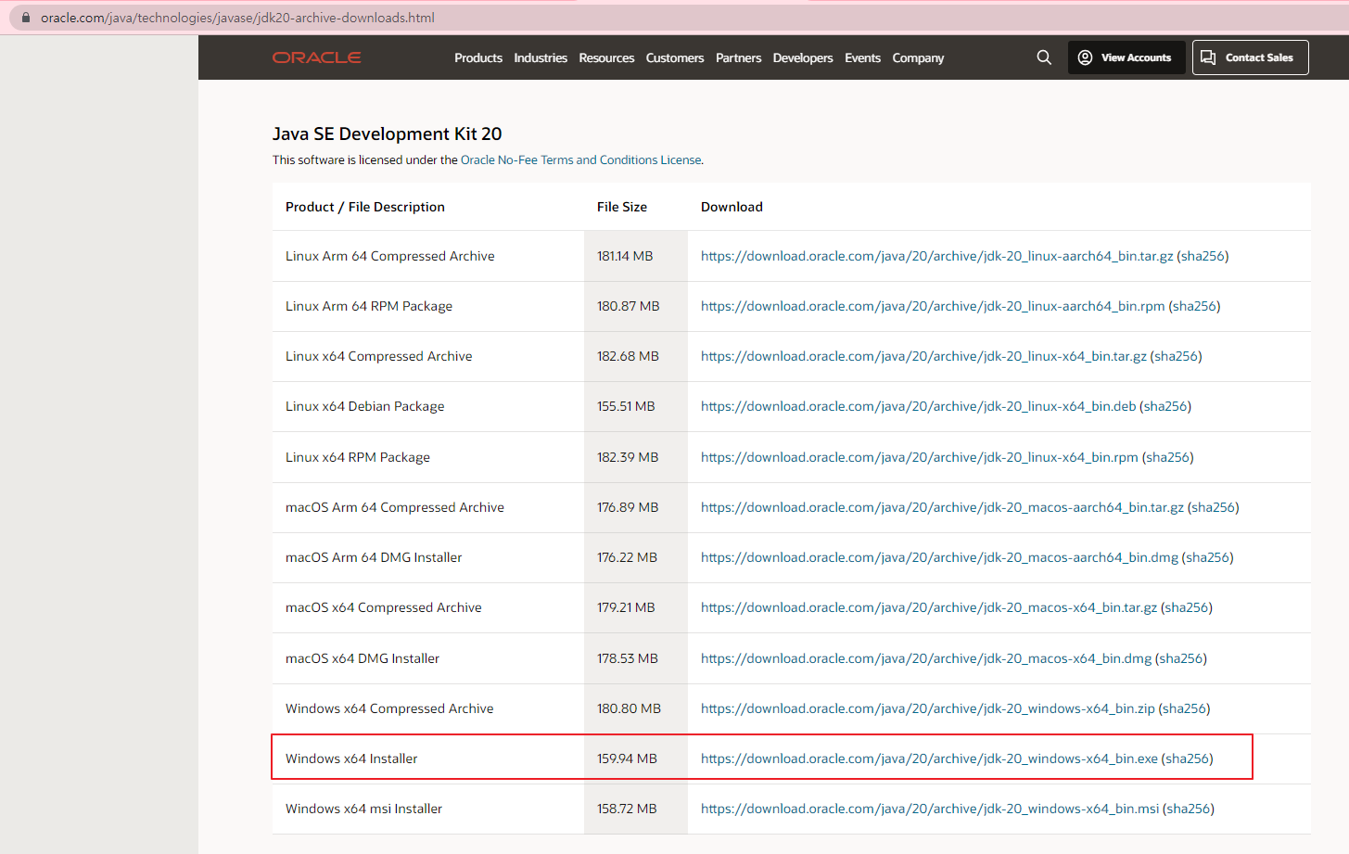This screenshot has height=854, width=1349.
Task: Click Contact Sales button
Action: point(1250,57)
